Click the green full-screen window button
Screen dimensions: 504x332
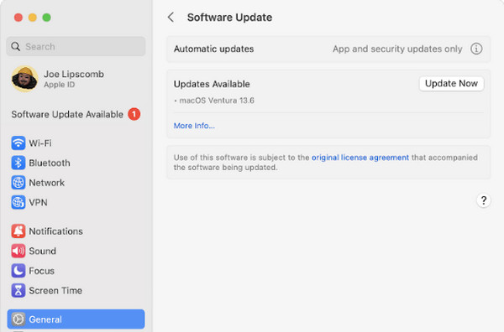(x=46, y=18)
